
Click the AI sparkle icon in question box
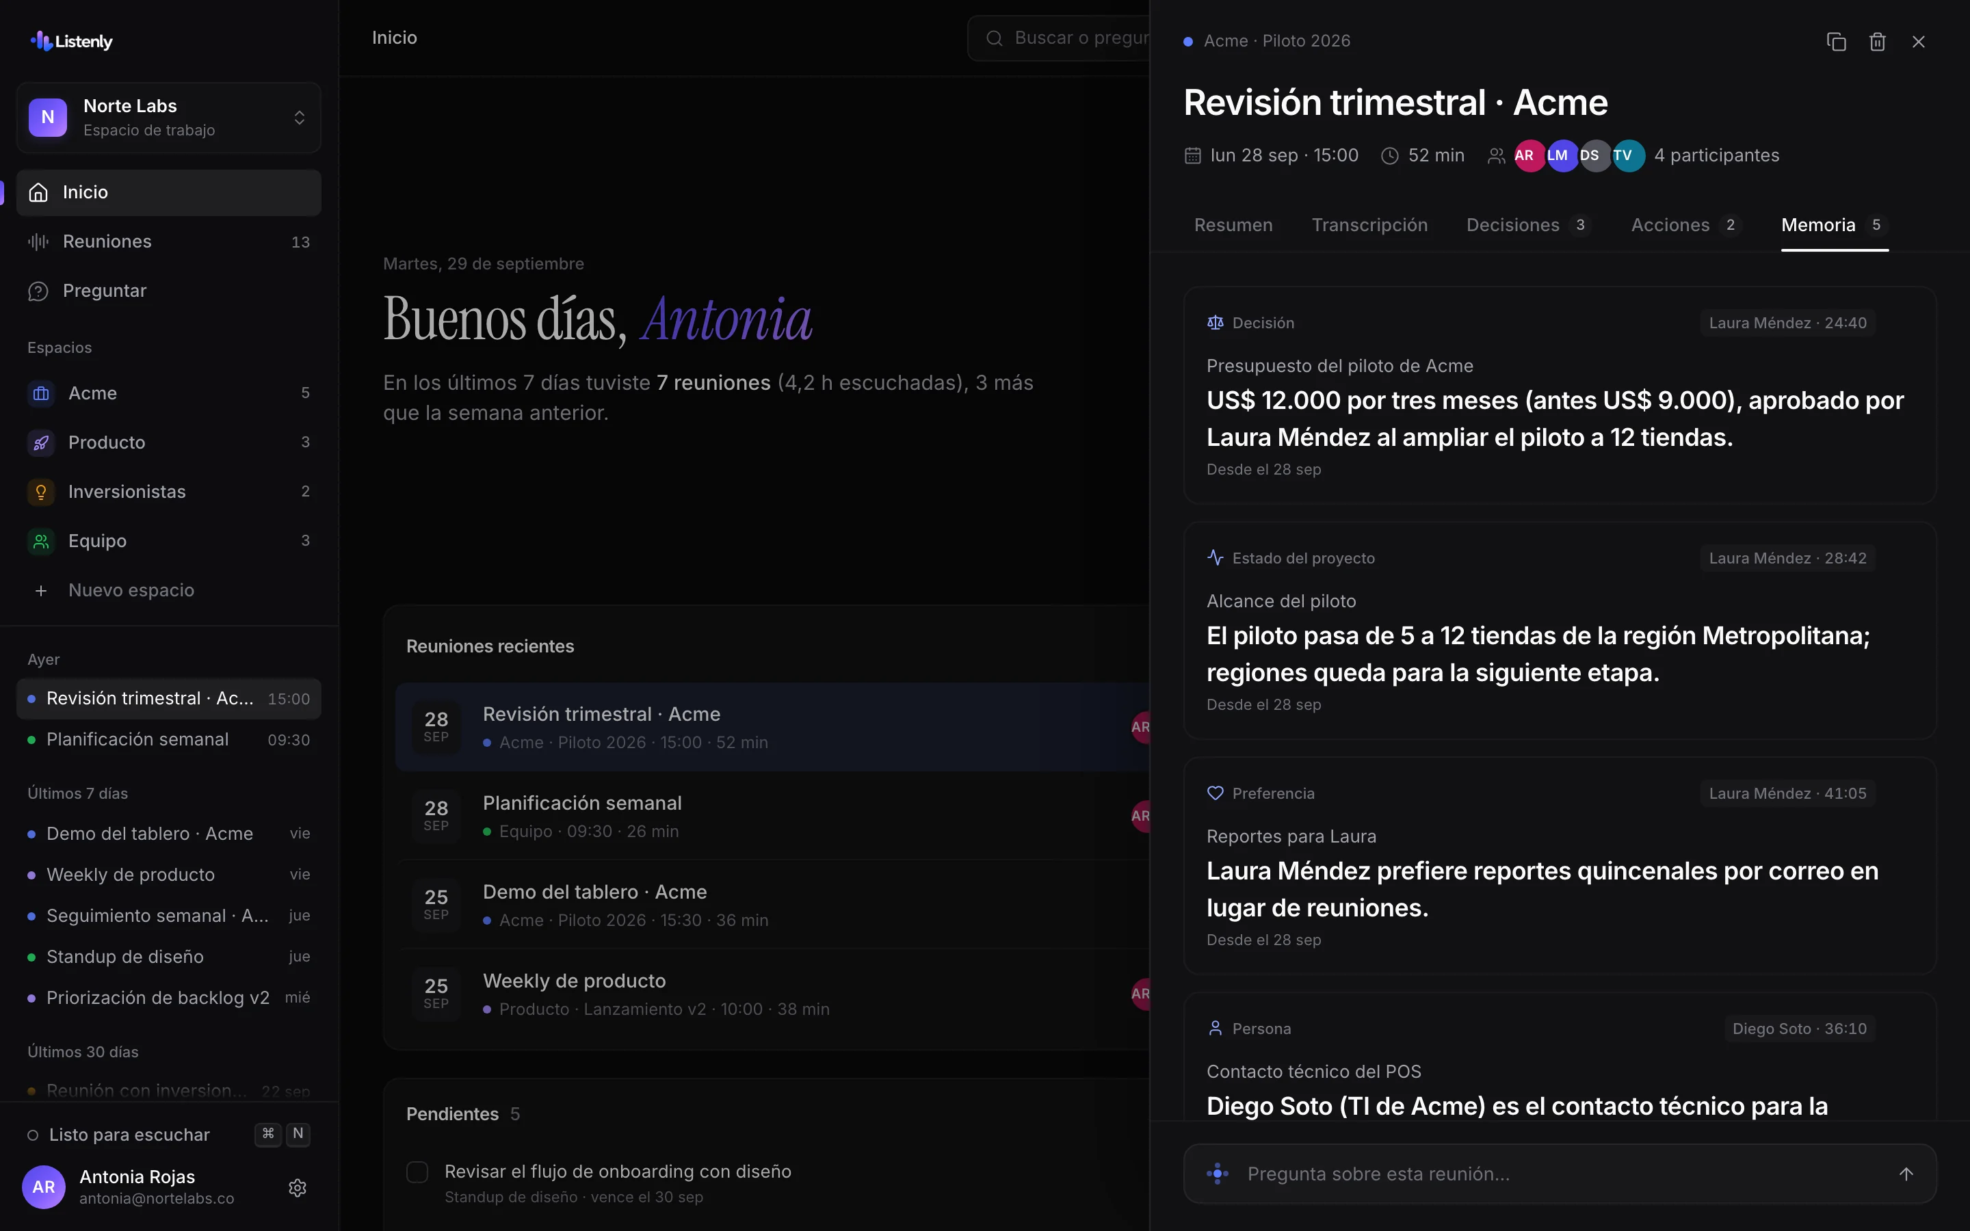pyautogui.click(x=1218, y=1174)
